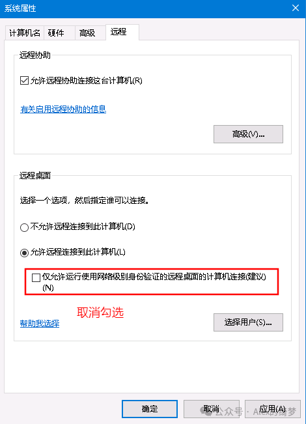
Task: Click the 远程桌面 group heading
Action: 35,176
